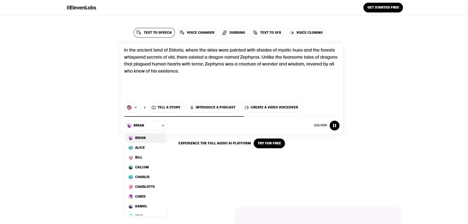
Task: Click the Get Started Free button
Action: 383,8
